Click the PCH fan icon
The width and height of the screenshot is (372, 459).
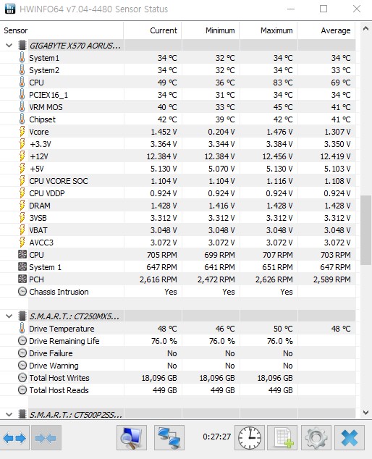point(22,279)
